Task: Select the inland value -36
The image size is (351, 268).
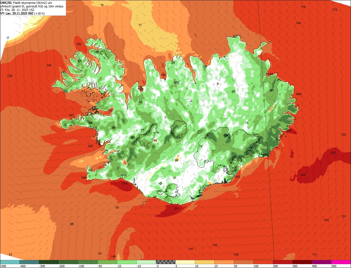Action: coord(175,82)
